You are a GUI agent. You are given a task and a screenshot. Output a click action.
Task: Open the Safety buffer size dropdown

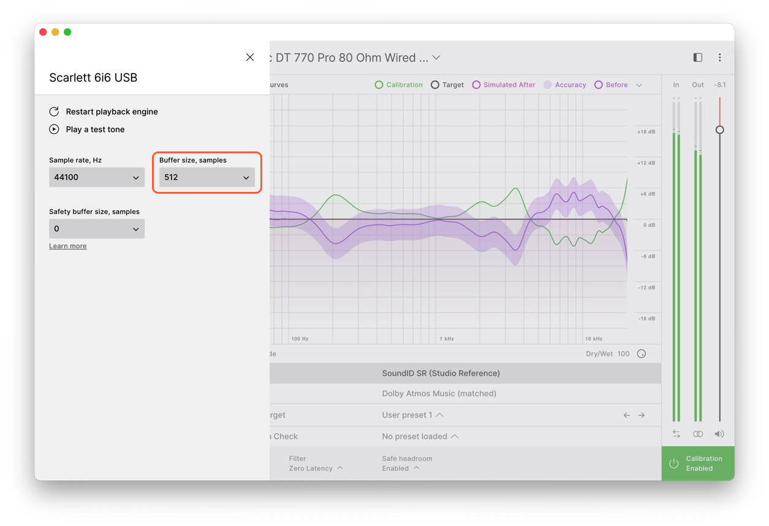tap(97, 229)
